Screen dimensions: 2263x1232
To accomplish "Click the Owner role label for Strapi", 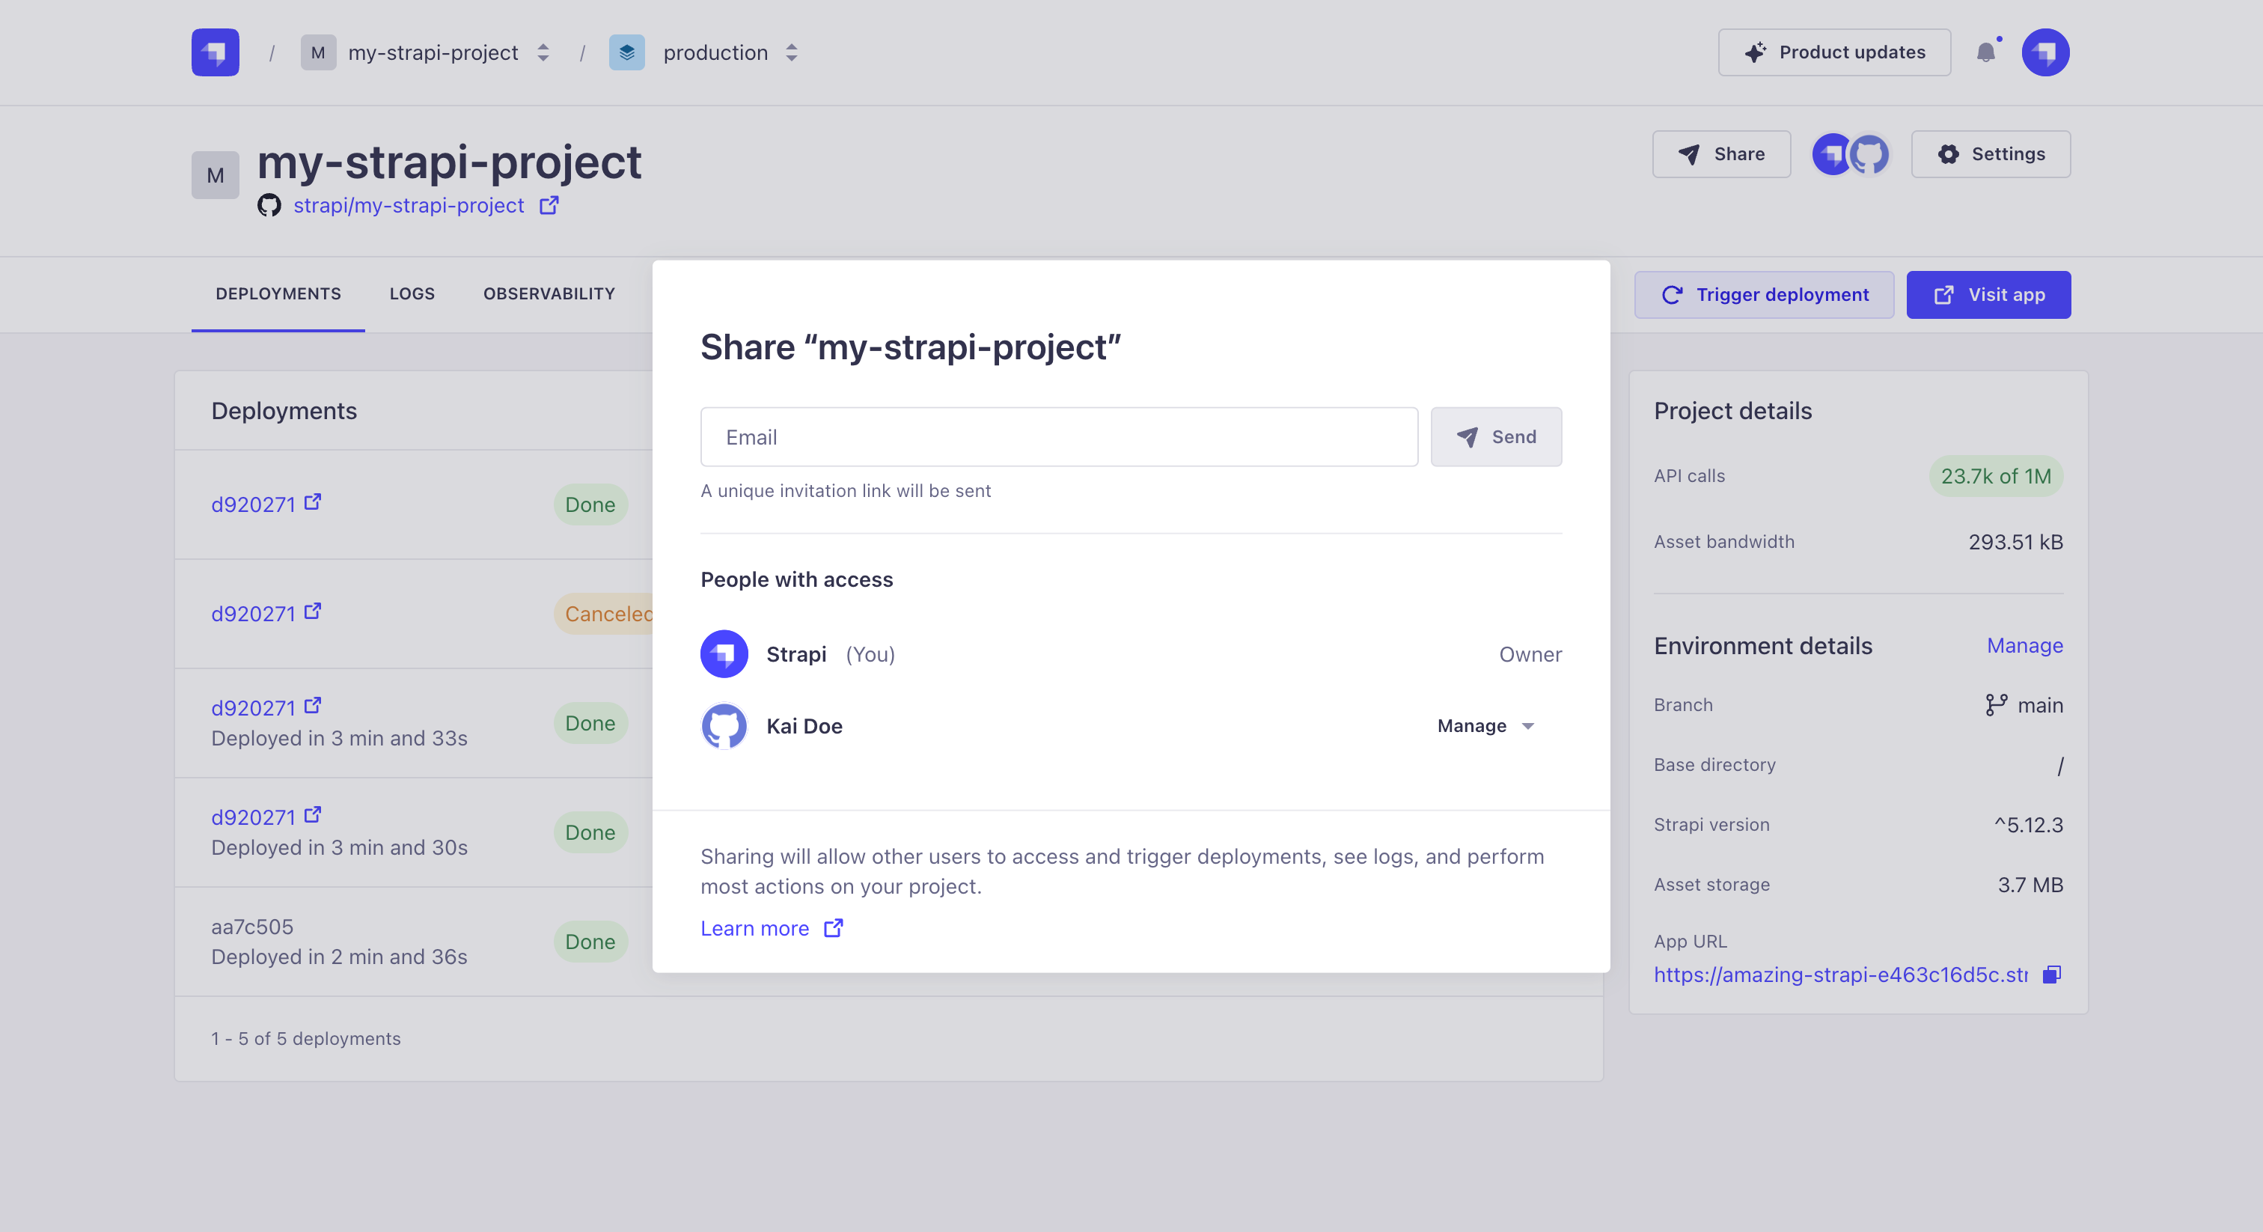I will pyautogui.click(x=1530, y=655).
